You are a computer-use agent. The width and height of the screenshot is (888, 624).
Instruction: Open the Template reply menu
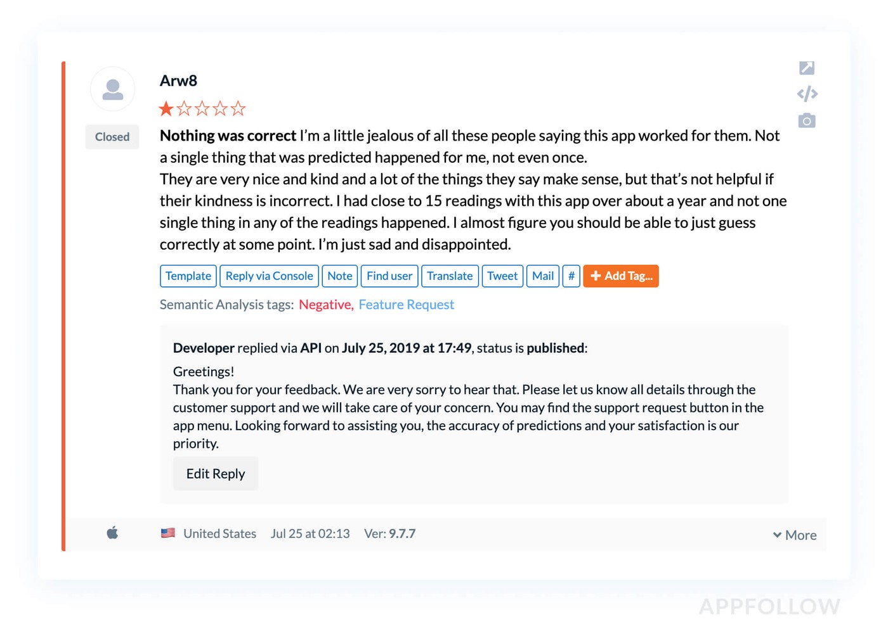pos(188,276)
